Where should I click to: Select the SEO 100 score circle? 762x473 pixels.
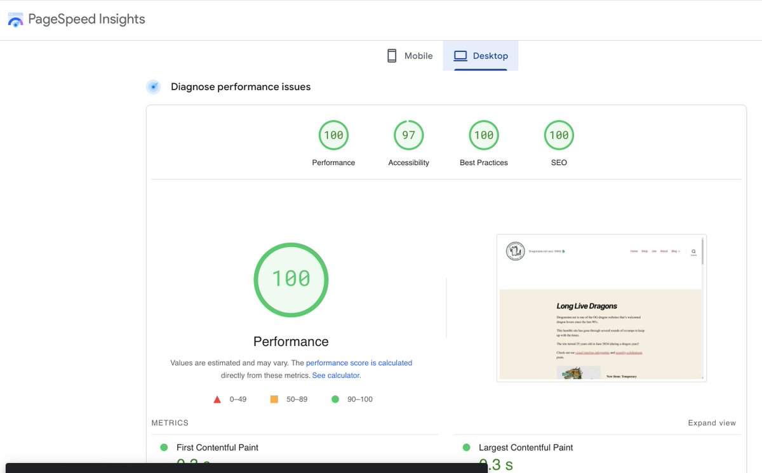558,135
